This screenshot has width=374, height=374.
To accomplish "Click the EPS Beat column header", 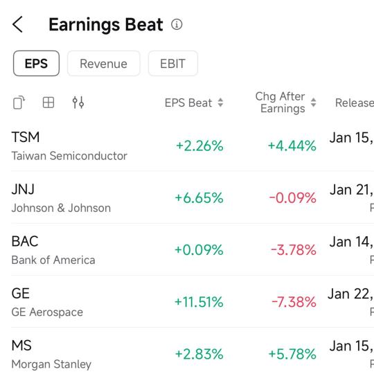I will tap(188, 103).
